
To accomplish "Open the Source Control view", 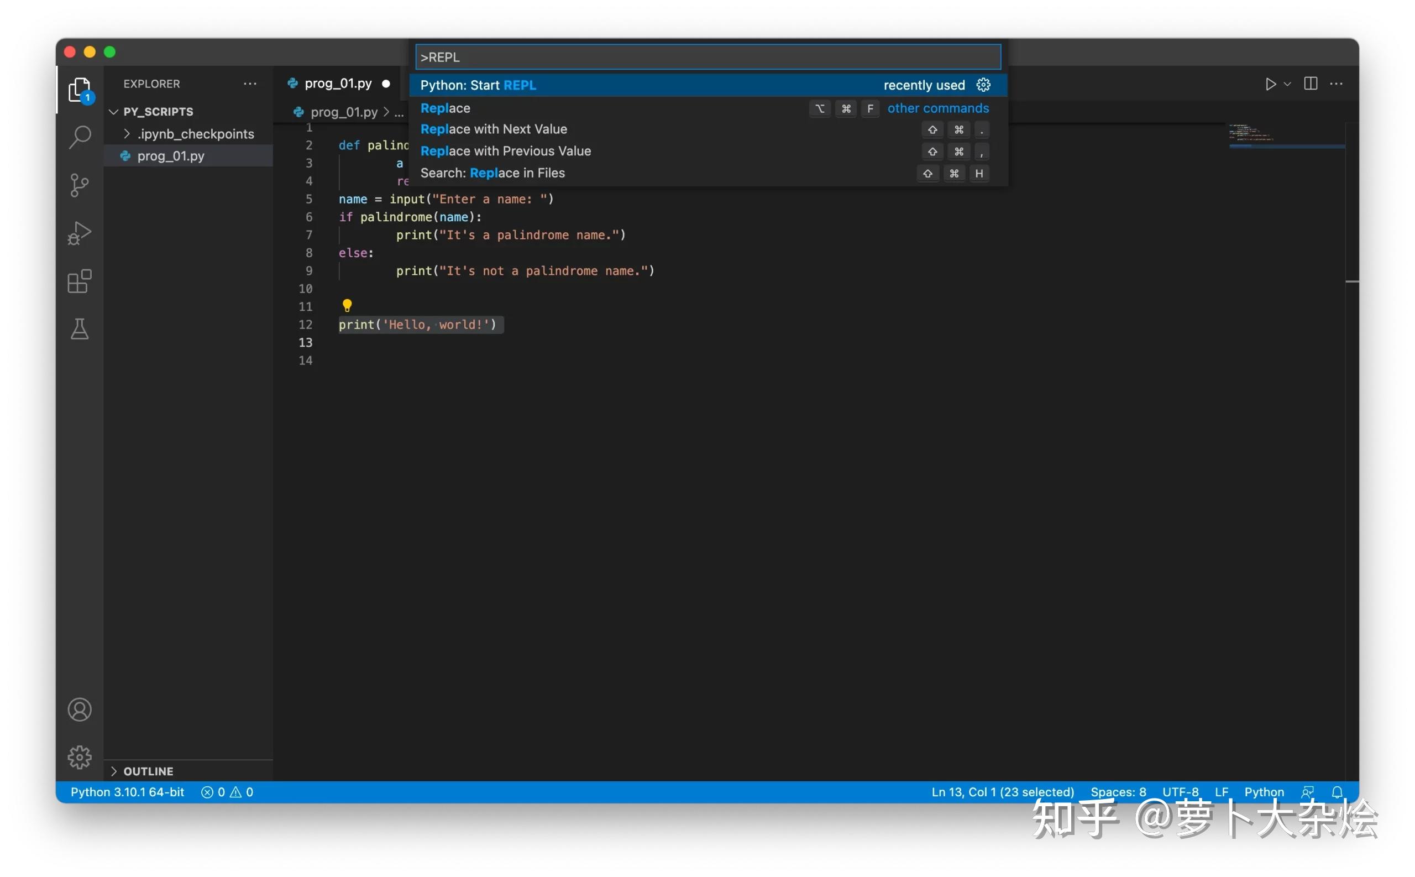I will 80,185.
